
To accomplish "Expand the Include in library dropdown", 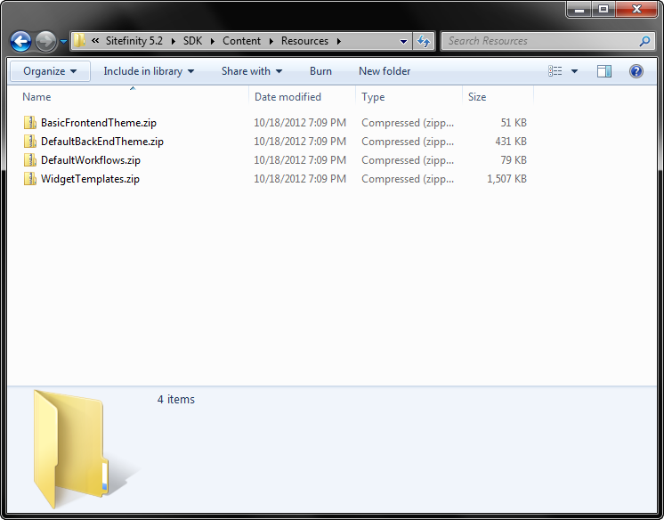I will coord(149,71).
